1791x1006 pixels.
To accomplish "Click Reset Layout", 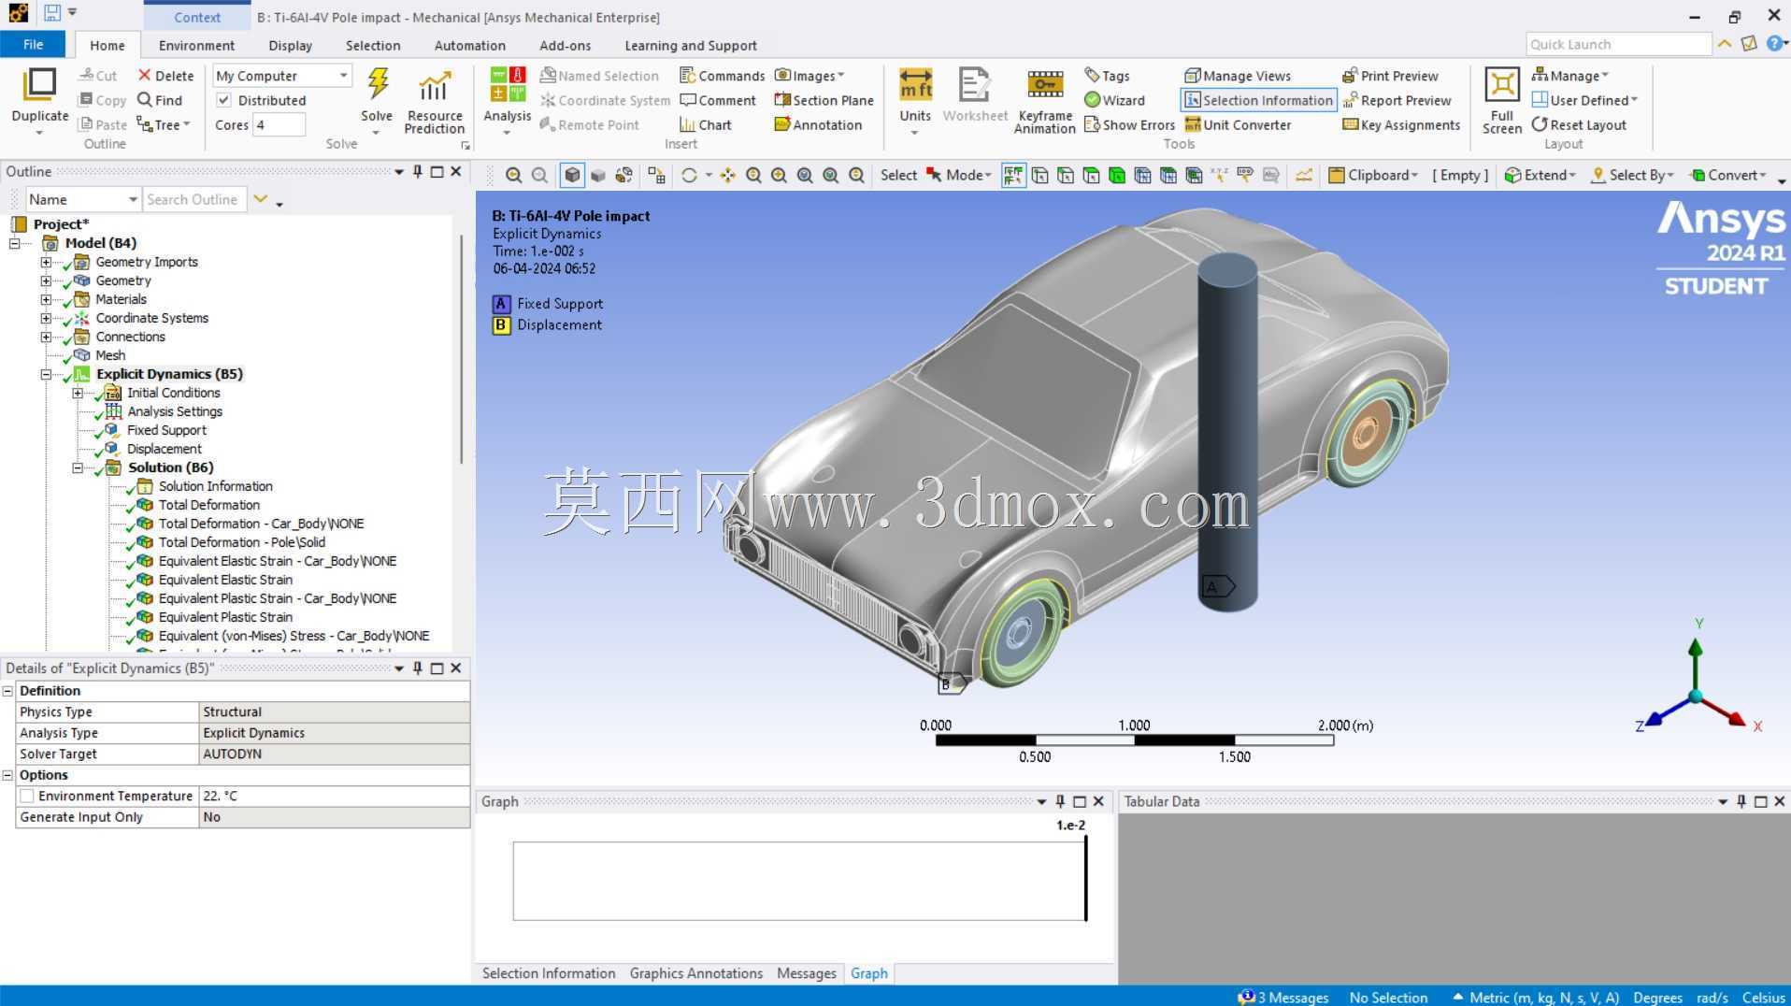I will (1579, 124).
